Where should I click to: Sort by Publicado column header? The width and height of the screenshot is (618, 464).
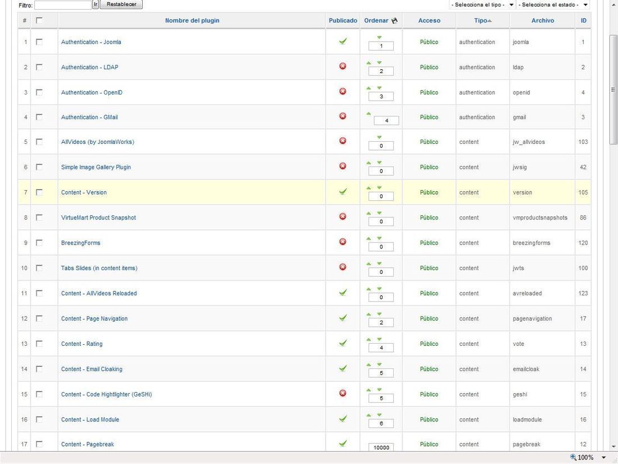[x=343, y=20]
